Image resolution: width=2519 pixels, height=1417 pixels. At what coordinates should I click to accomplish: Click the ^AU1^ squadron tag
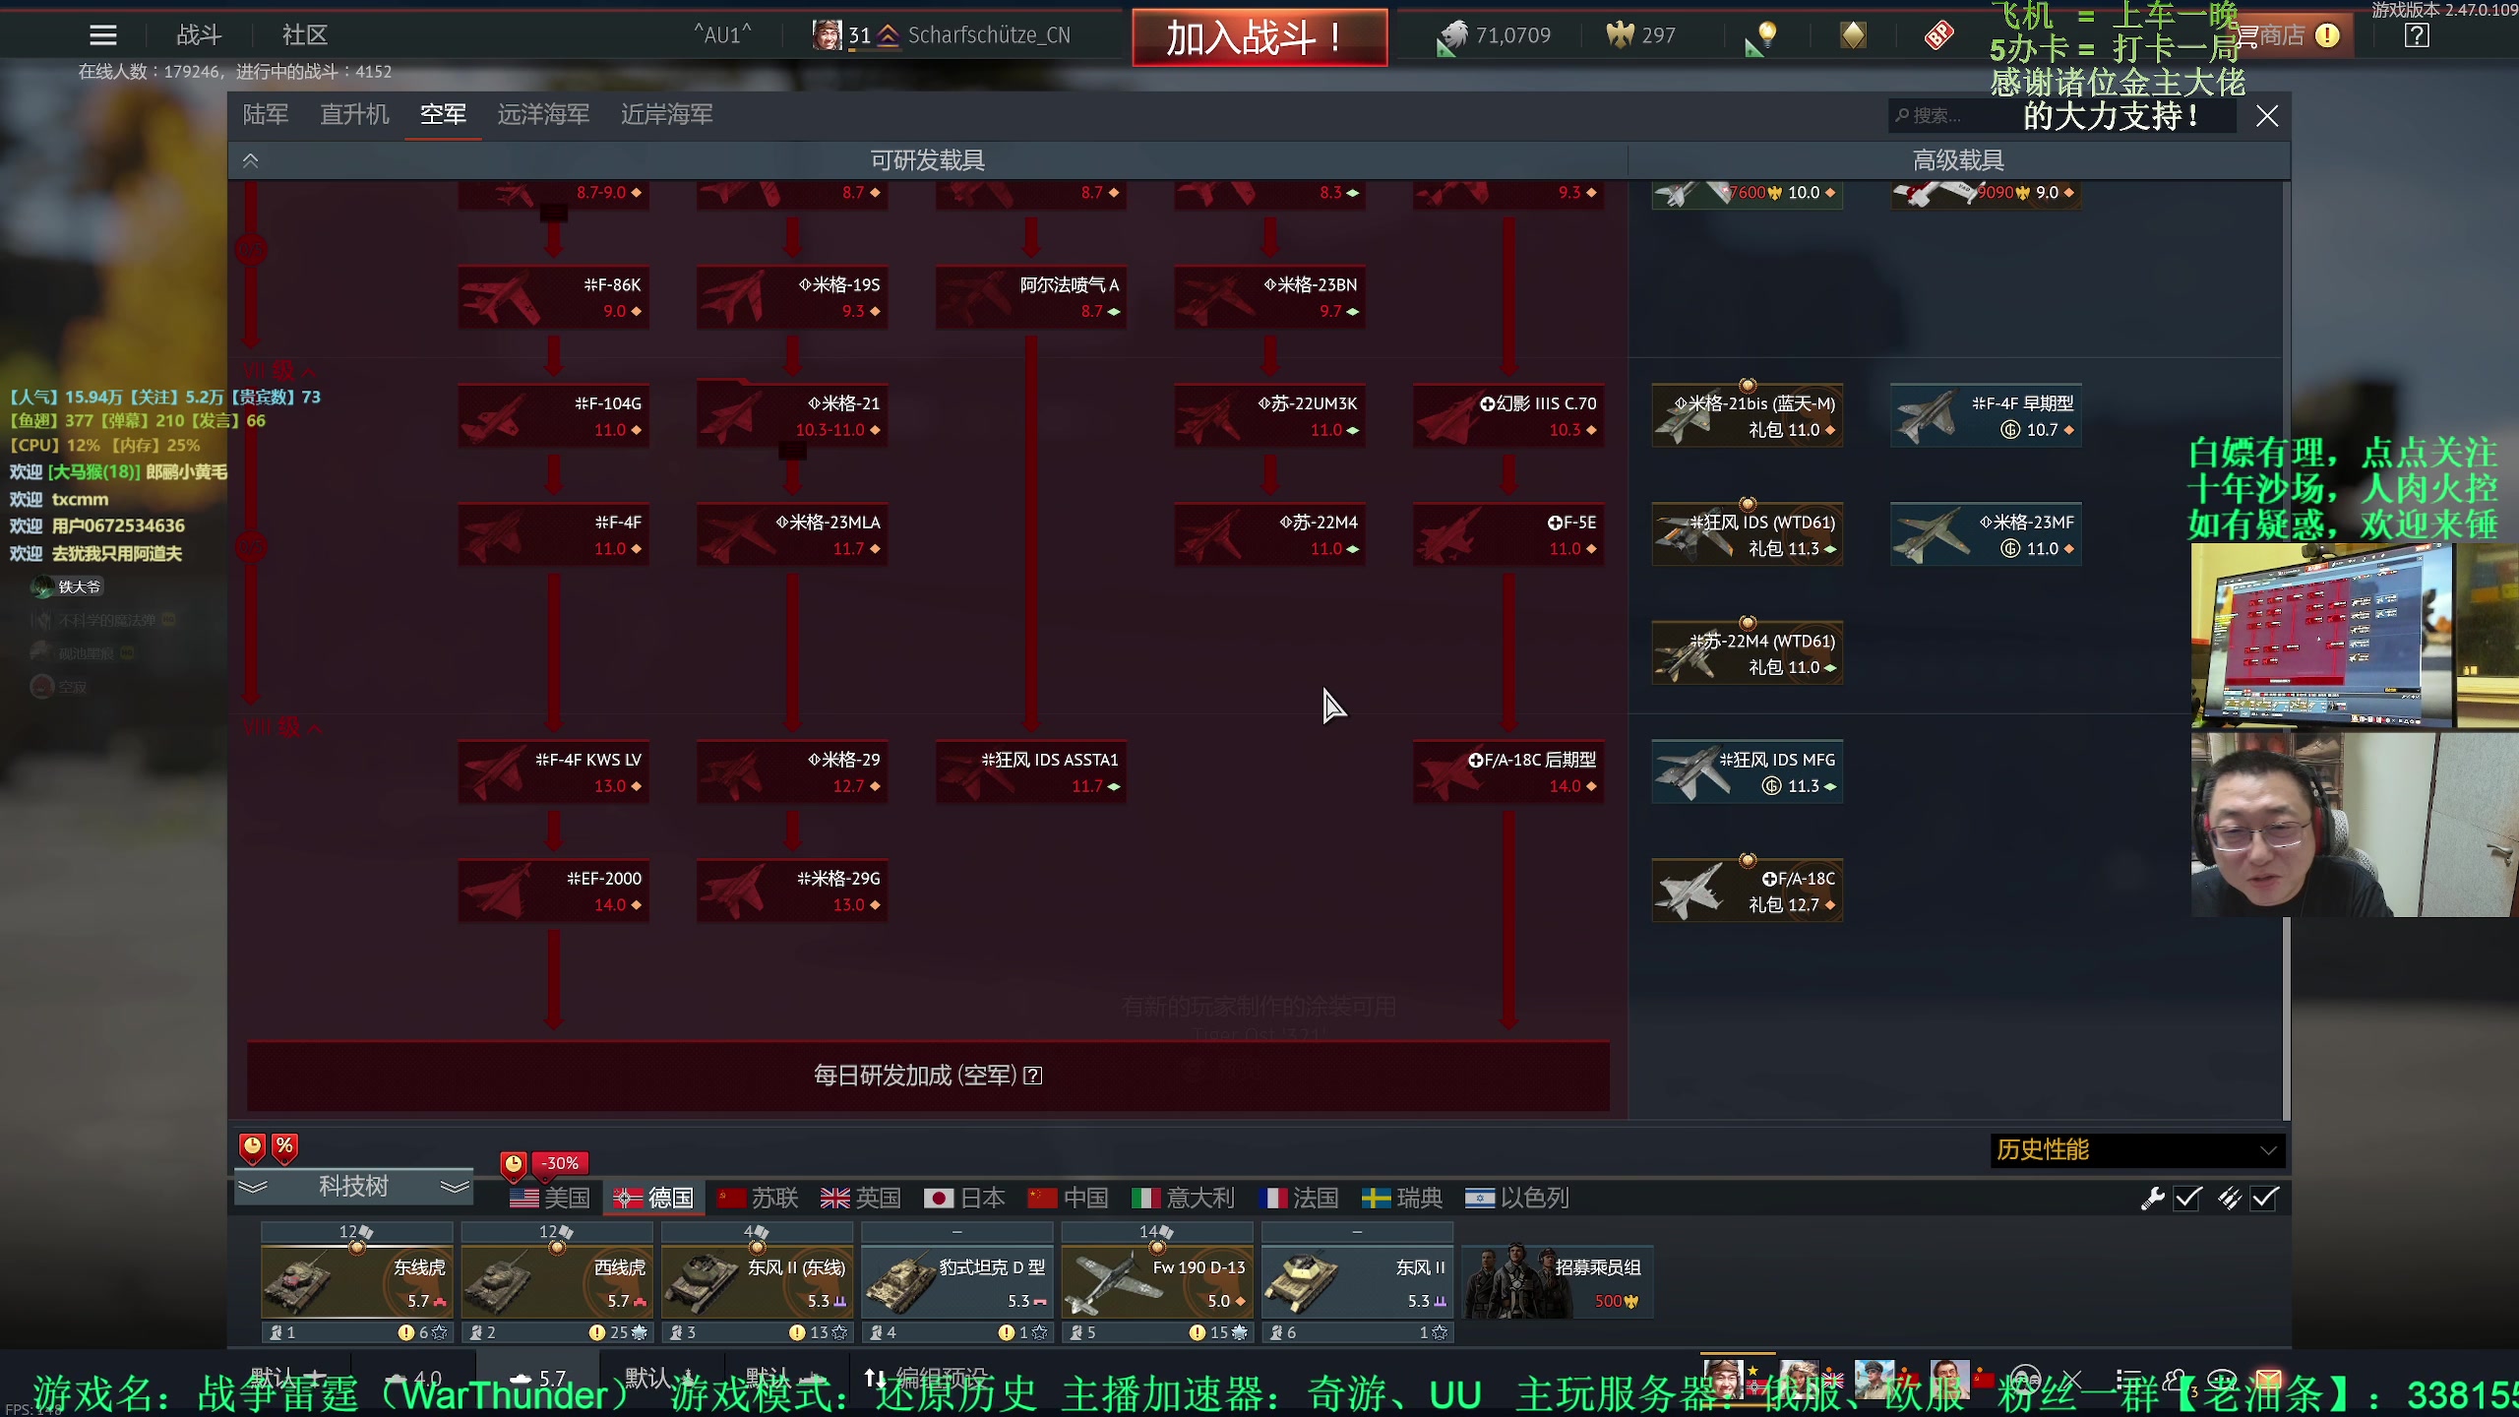(x=722, y=35)
